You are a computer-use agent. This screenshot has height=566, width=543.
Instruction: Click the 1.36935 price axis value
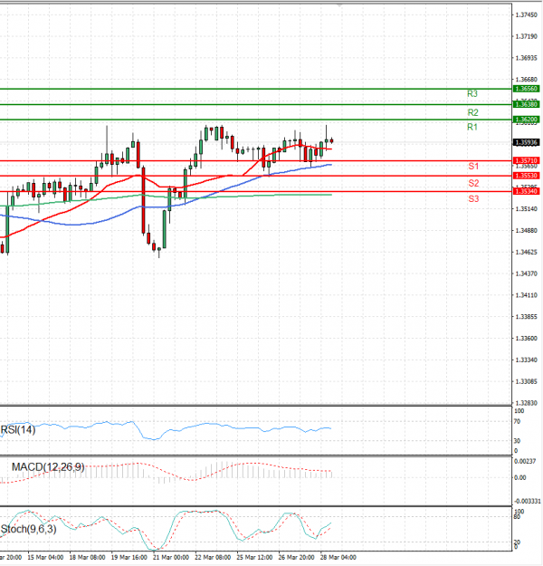click(527, 58)
